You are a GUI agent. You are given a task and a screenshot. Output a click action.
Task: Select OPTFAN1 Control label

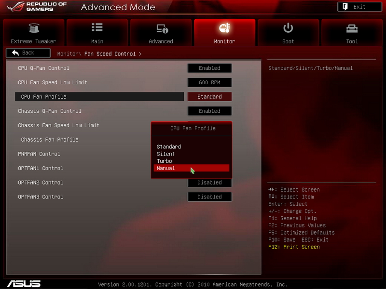coord(41,168)
